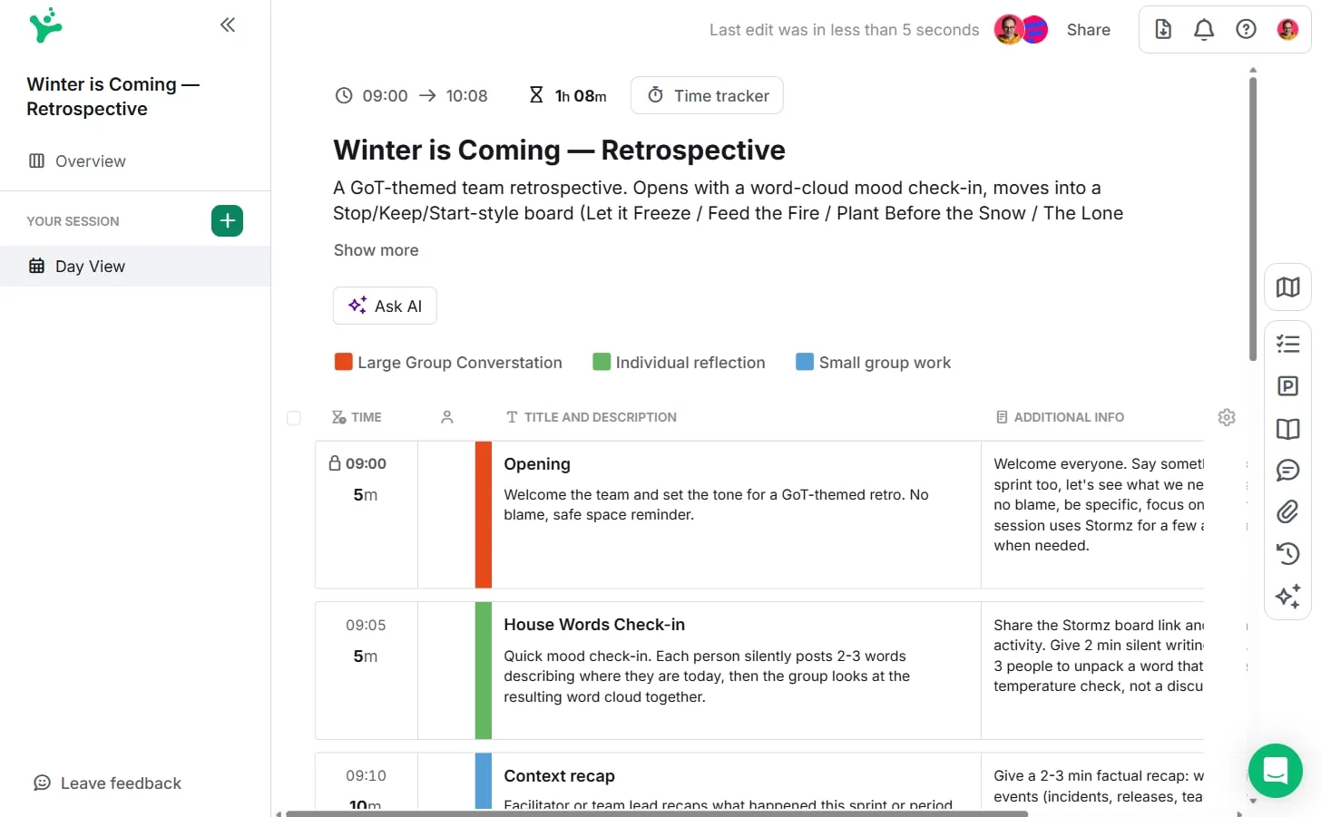Viewport: 1321px width, 817px height.
Task: Open Ask AI assistant
Action: (x=385, y=306)
